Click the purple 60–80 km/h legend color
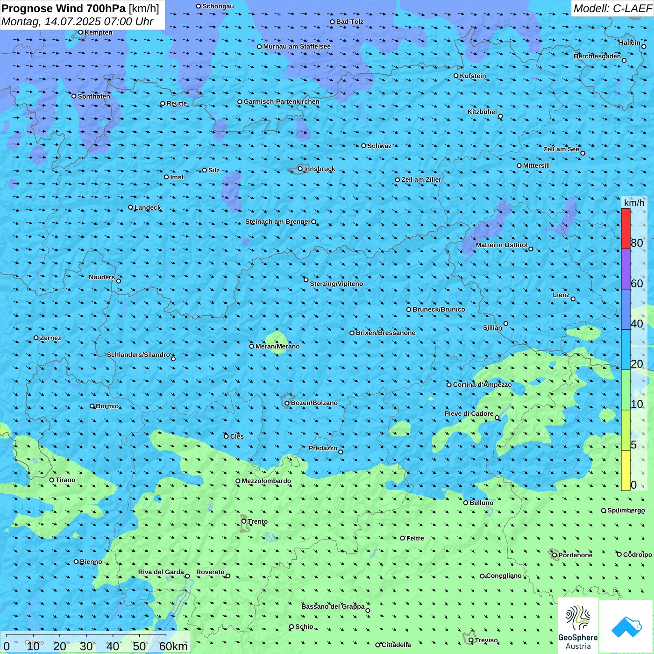The height and width of the screenshot is (654, 654). 626,269
